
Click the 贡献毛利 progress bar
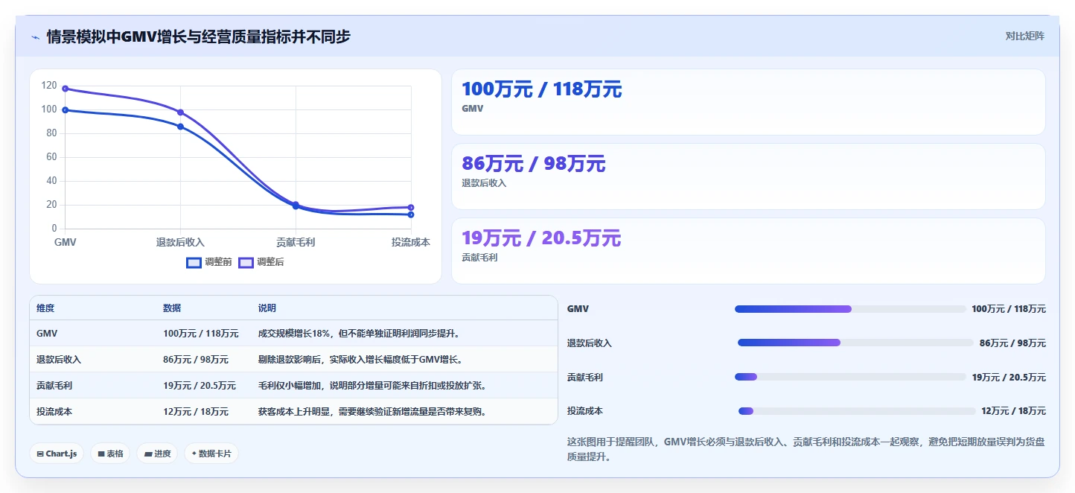click(x=849, y=377)
